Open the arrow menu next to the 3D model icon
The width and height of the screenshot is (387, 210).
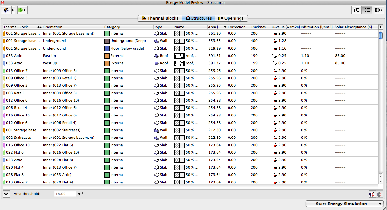[13, 10]
